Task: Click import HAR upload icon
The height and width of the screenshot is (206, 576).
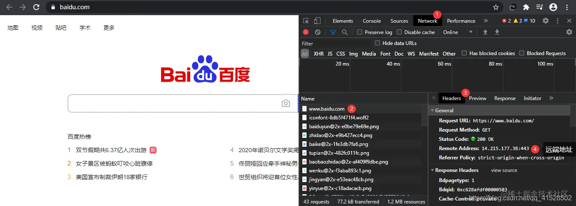Action: pyautogui.click(x=485, y=32)
